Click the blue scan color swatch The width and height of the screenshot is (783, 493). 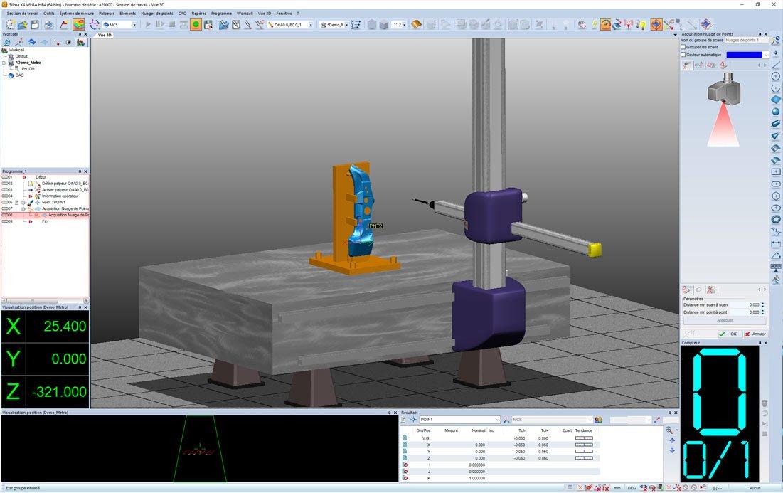(x=744, y=55)
